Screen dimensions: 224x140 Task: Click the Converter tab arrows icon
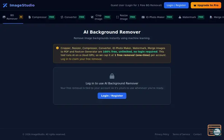click(62, 17)
